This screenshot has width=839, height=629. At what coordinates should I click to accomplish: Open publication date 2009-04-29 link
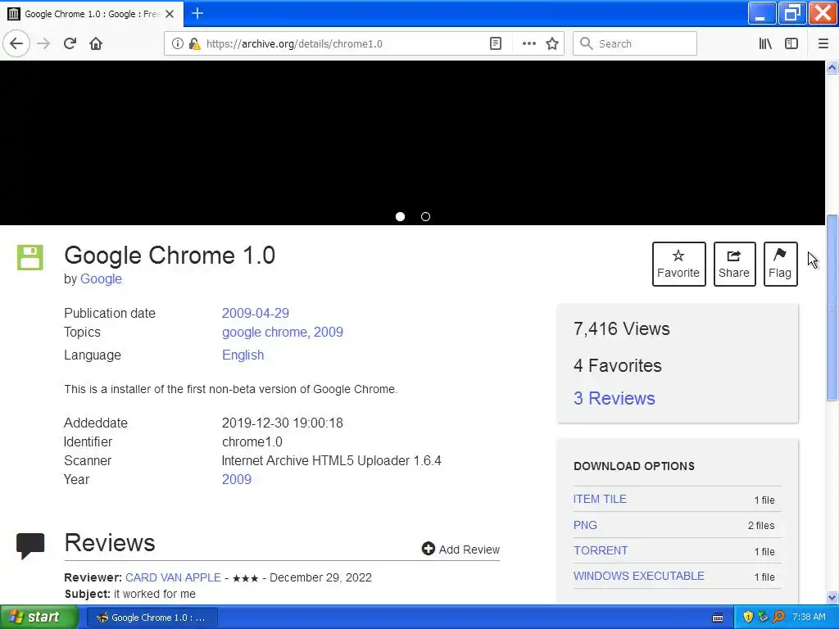coord(256,313)
